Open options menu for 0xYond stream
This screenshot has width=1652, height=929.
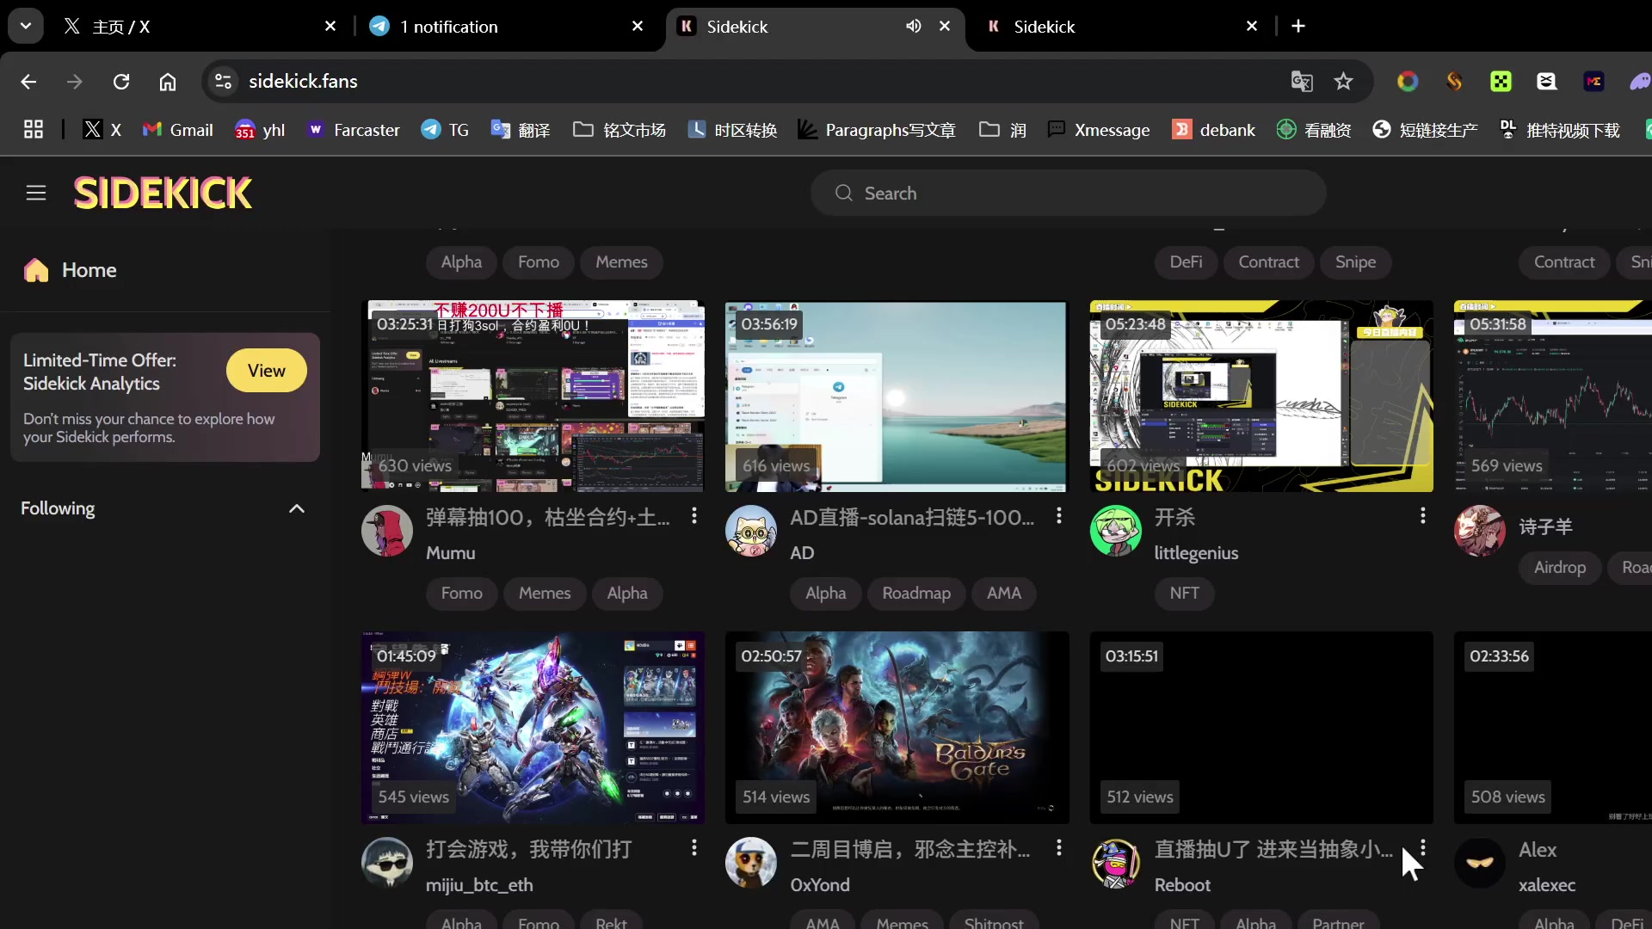click(1059, 848)
